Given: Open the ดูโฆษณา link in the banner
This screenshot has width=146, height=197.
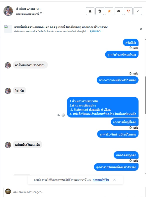Looking at the screenshot, I should point(95,31).
